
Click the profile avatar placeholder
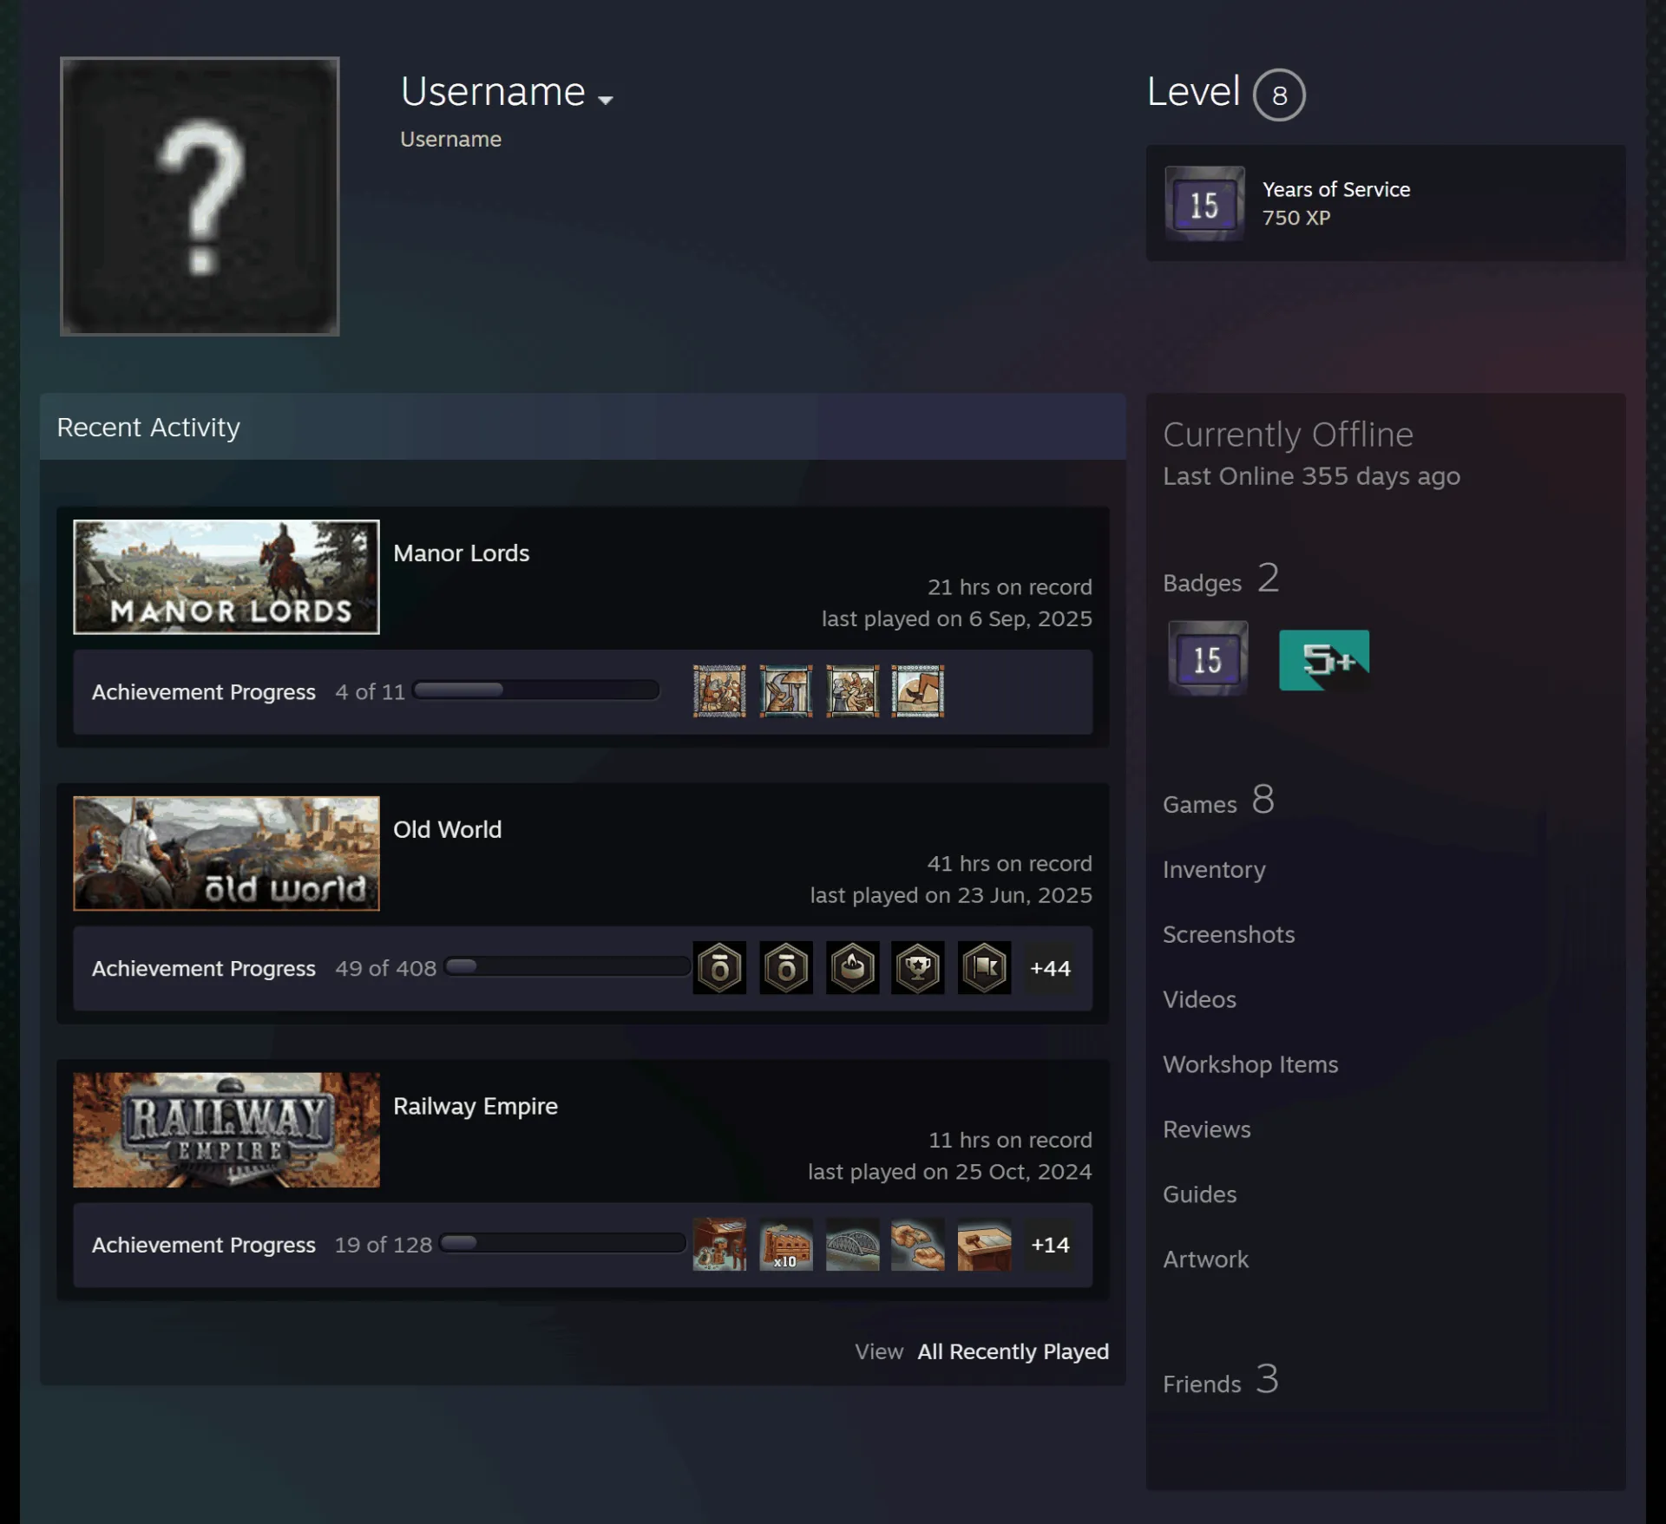tap(200, 196)
